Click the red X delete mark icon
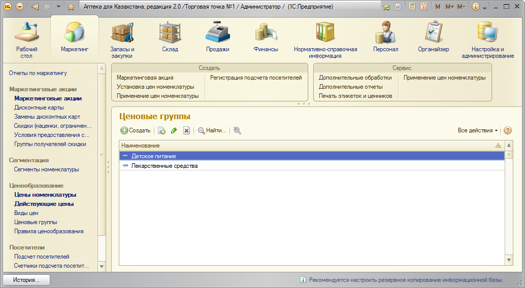The height and width of the screenshot is (288, 525). [x=186, y=130]
